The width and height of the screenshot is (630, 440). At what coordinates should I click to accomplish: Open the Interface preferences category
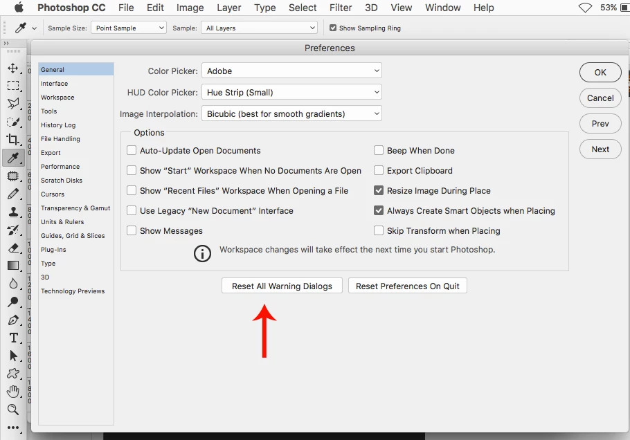(x=76, y=84)
